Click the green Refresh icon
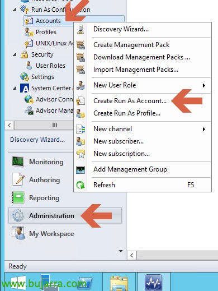This screenshot has width=218, height=291. pos(80,185)
